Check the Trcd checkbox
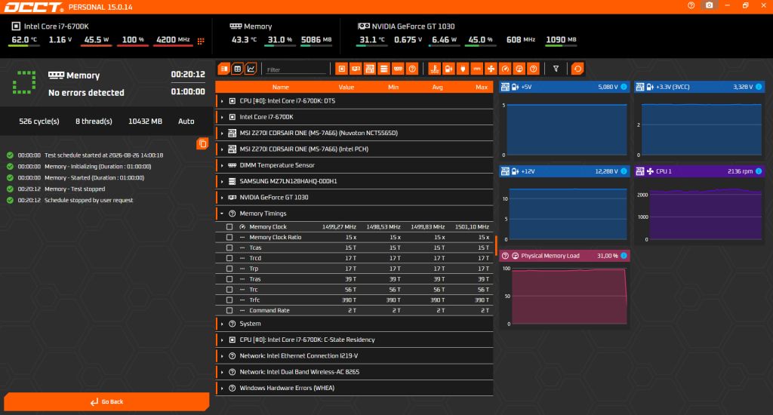 click(229, 258)
